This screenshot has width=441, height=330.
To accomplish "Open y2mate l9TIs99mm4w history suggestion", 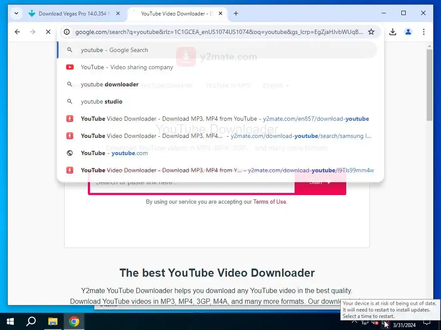I will click(217, 170).
